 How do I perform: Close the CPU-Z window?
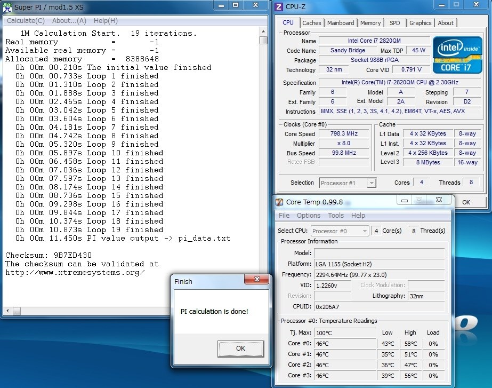pyautogui.click(x=477, y=5)
